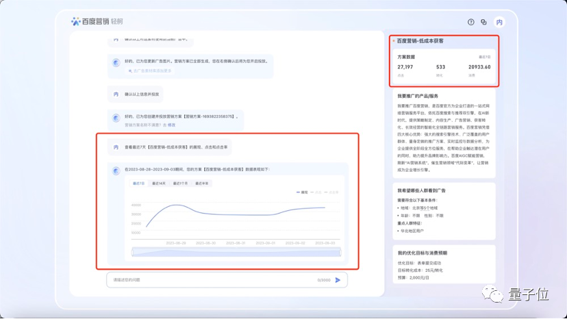Click the overlapping-circles icon in header
The height and width of the screenshot is (319, 567).
(x=483, y=22)
